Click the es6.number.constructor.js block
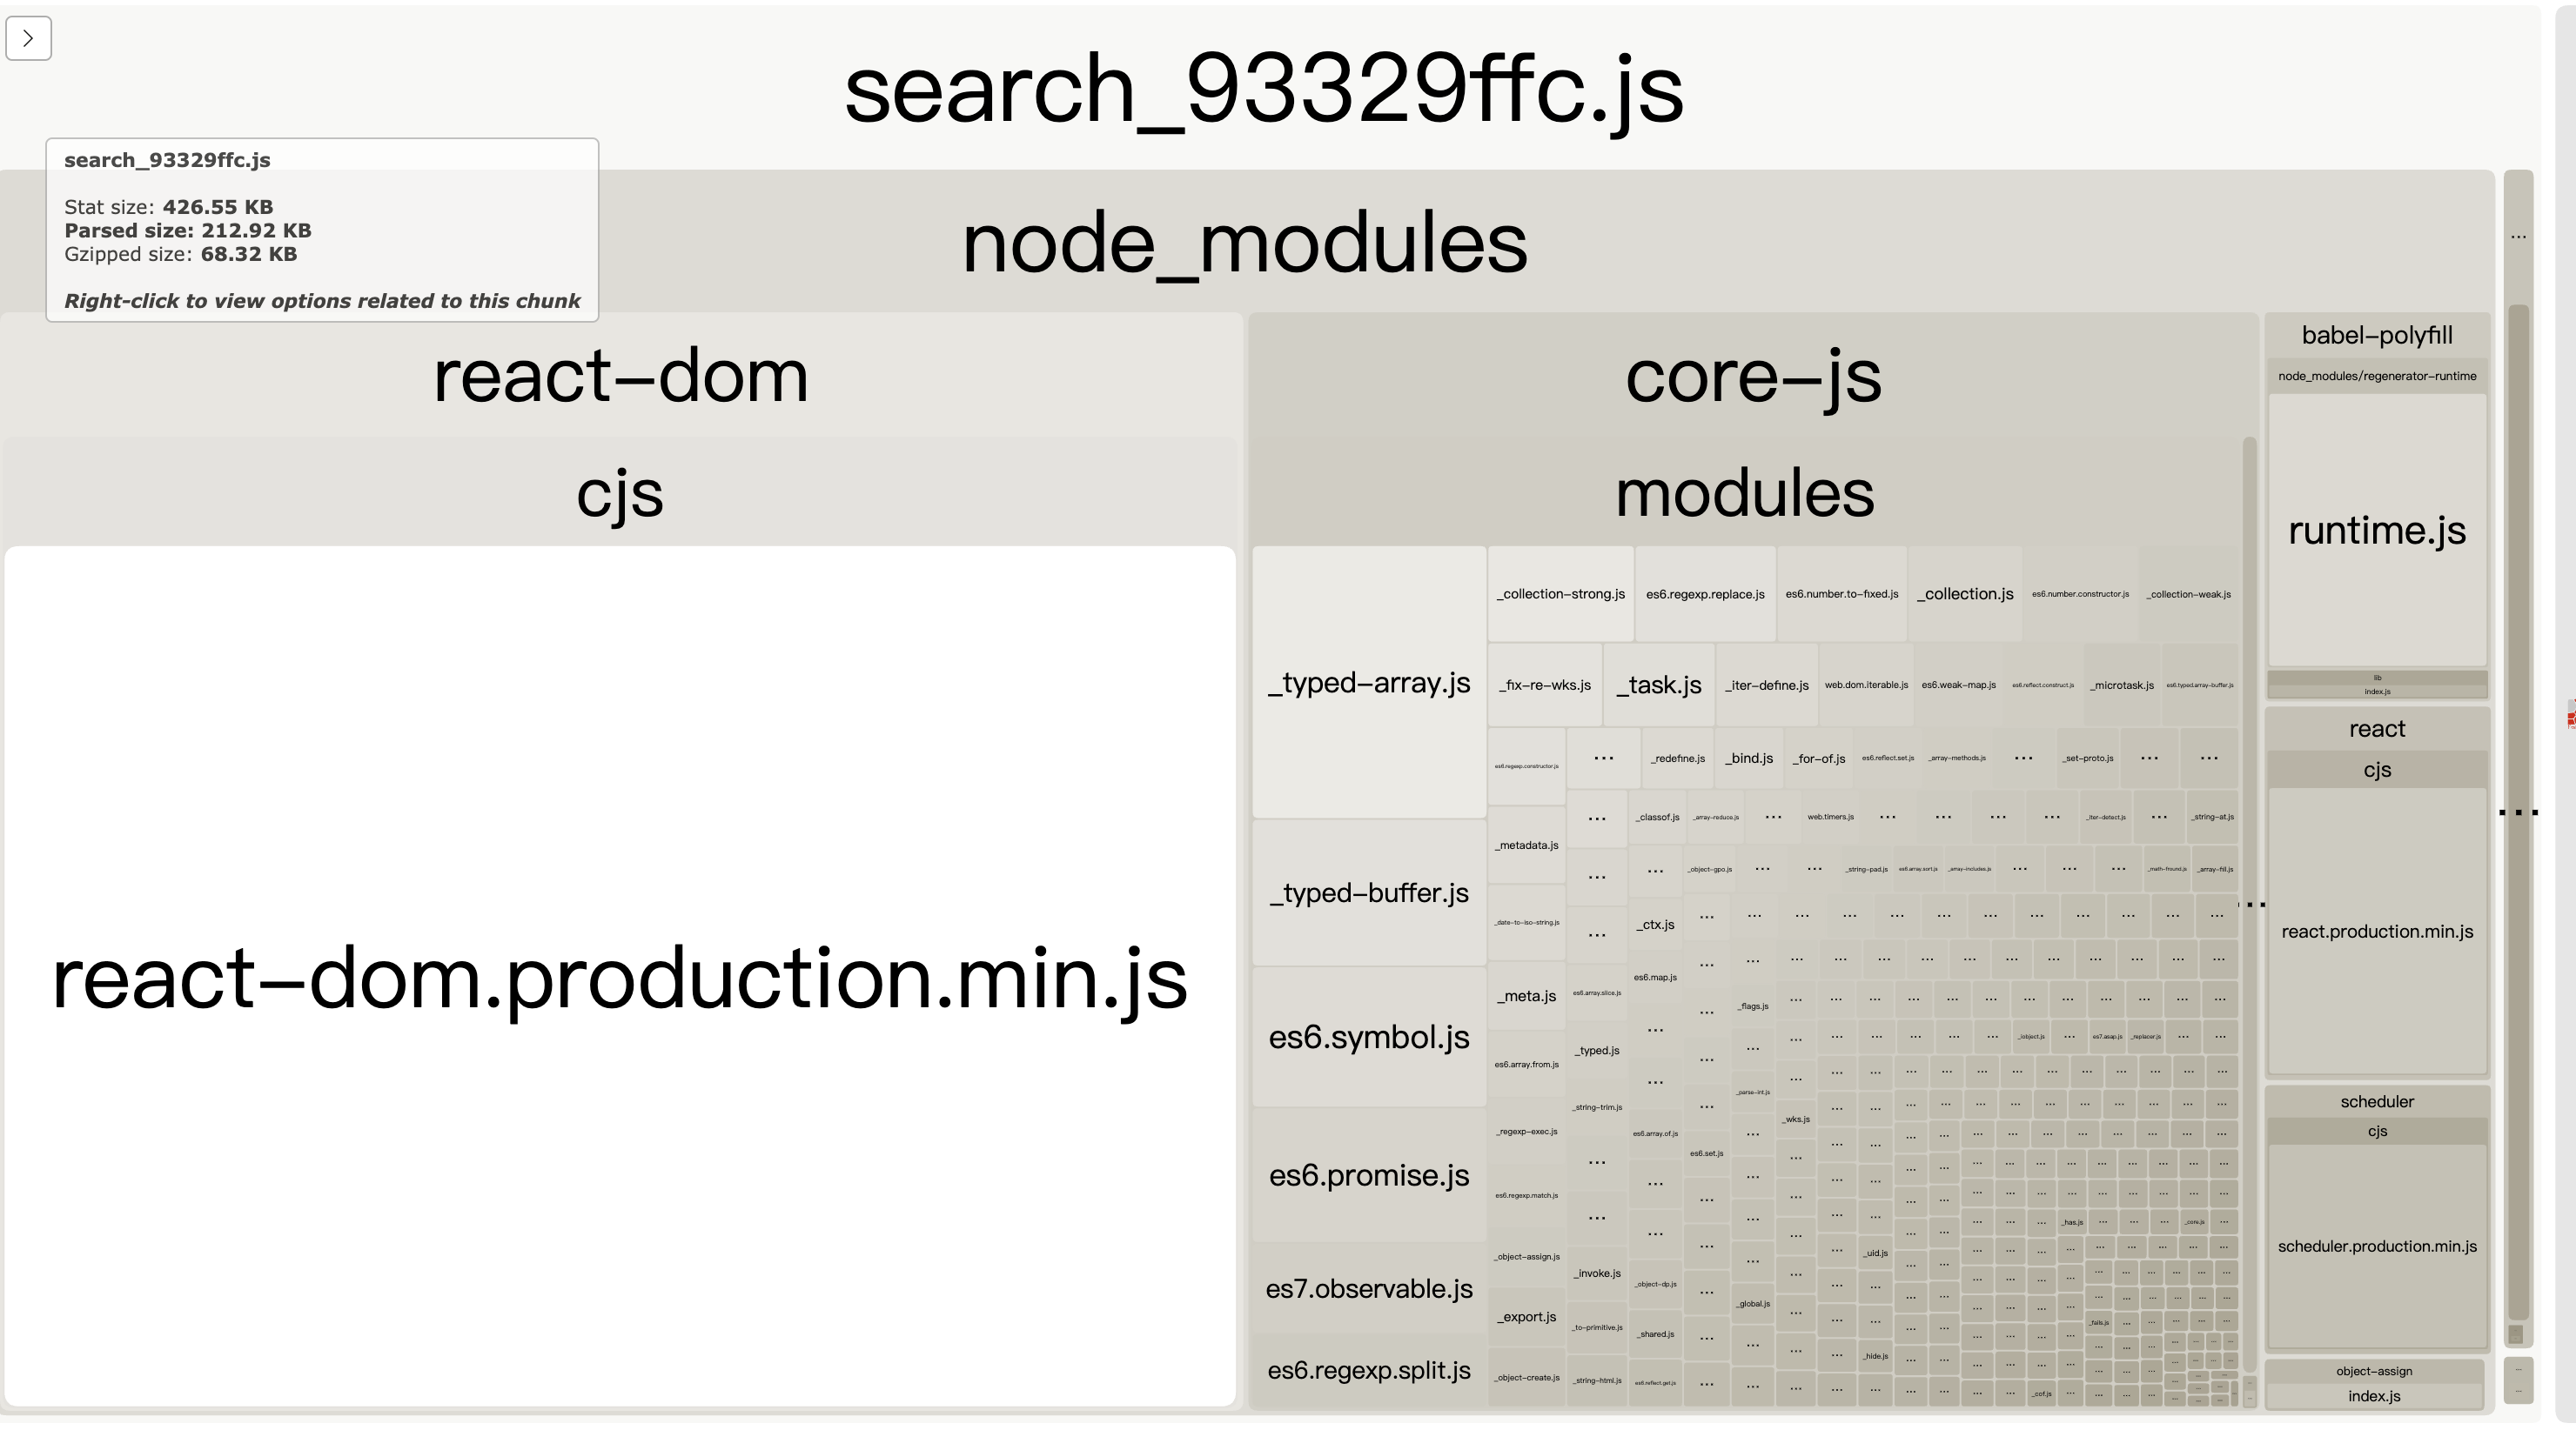Image resolution: width=2576 pixels, height=1430 pixels. (2080, 593)
